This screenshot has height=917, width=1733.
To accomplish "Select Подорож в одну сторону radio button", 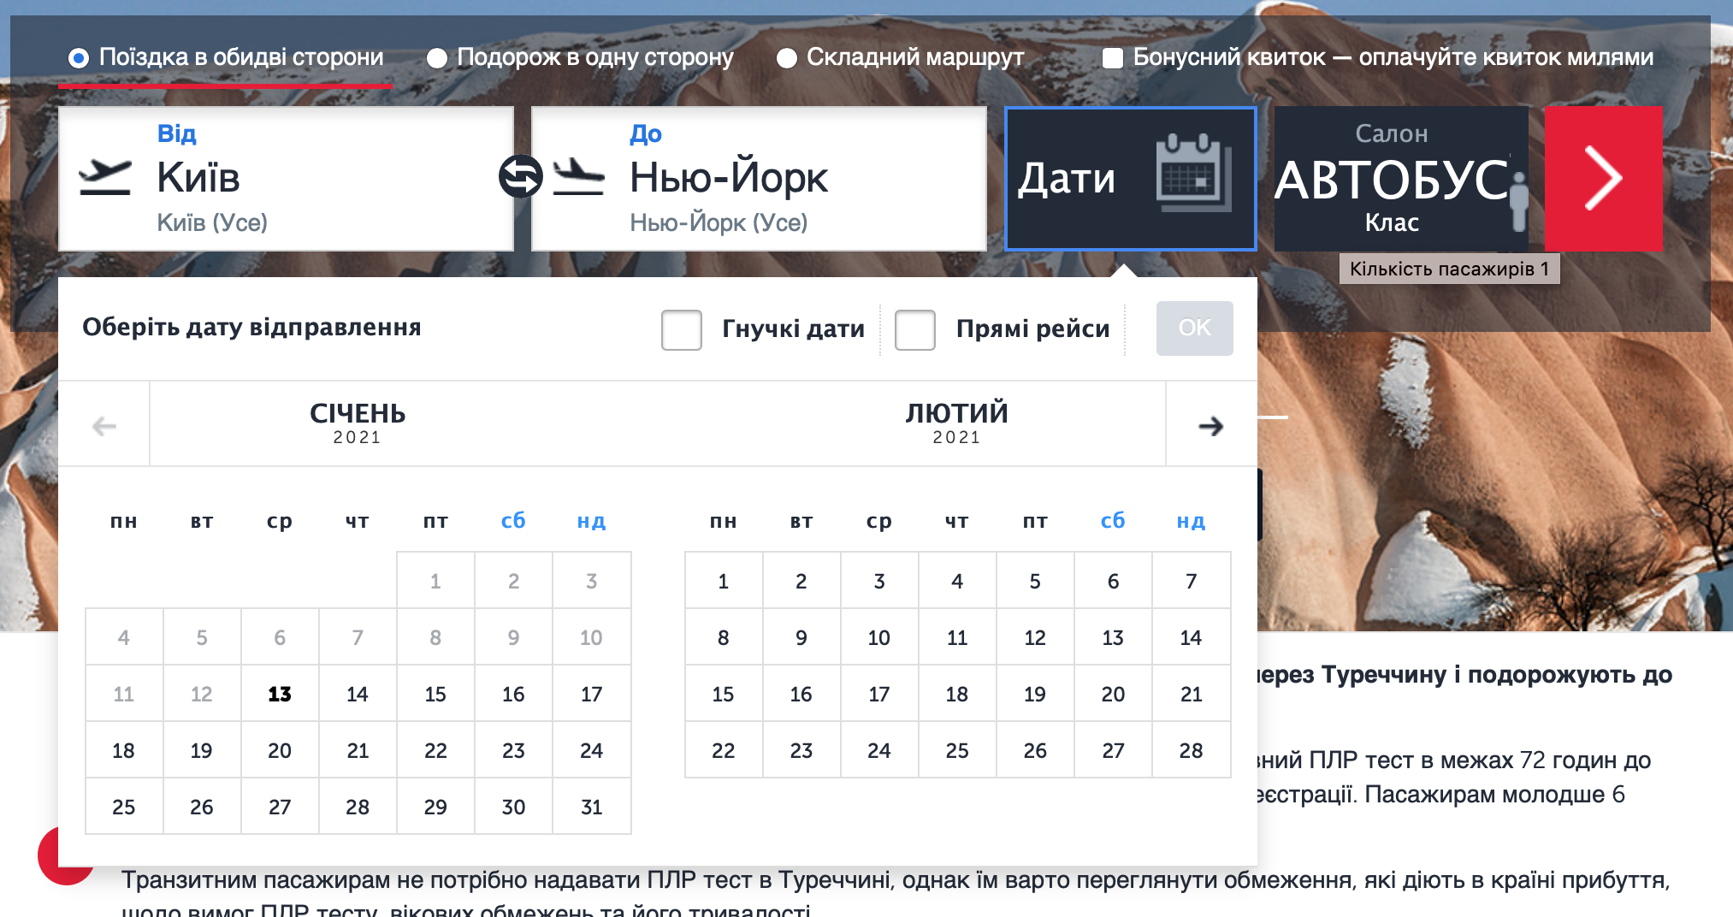I will coord(437,58).
